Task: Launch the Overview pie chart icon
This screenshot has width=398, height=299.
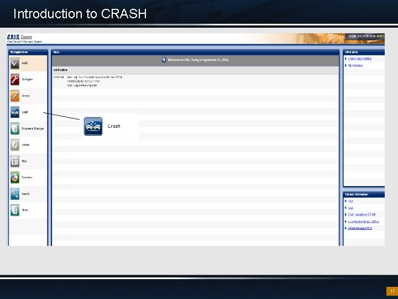Action: (x=15, y=178)
